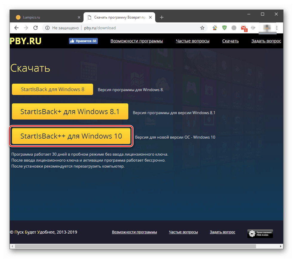This screenshot has height=259, width=293.
Task: Open 'Задать вопрос' in top menu
Action: [x=266, y=41]
